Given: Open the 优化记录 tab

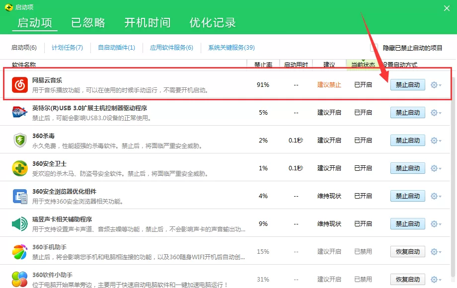Looking at the screenshot, I should 213,23.
